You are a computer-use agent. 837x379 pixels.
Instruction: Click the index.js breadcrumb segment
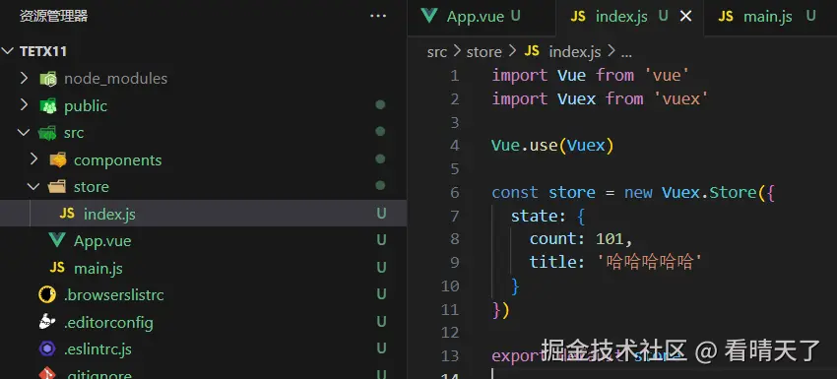point(575,52)
